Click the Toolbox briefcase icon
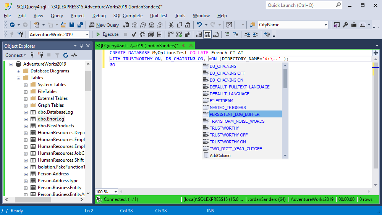 point(354,25)
